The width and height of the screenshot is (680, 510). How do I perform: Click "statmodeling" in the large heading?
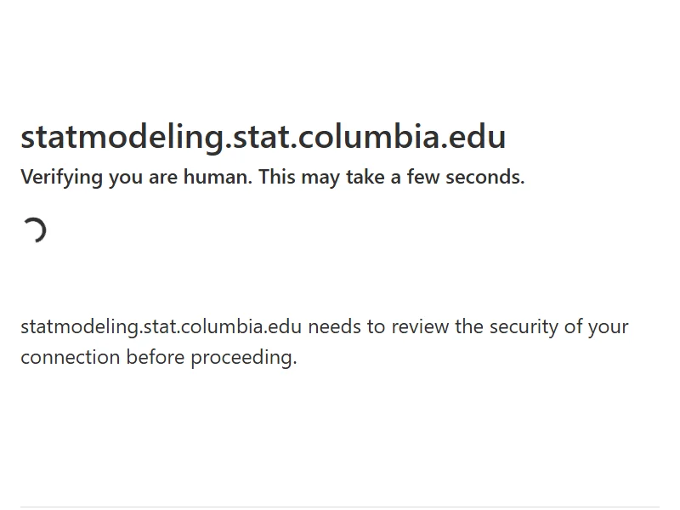click(122, 137)
